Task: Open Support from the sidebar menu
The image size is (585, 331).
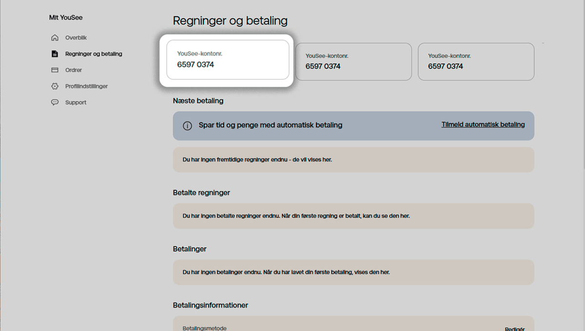Action: click(75, 102)
